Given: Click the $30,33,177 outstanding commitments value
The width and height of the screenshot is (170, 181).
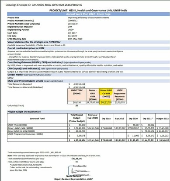Looking at the screenshot, I should (77, 159).
